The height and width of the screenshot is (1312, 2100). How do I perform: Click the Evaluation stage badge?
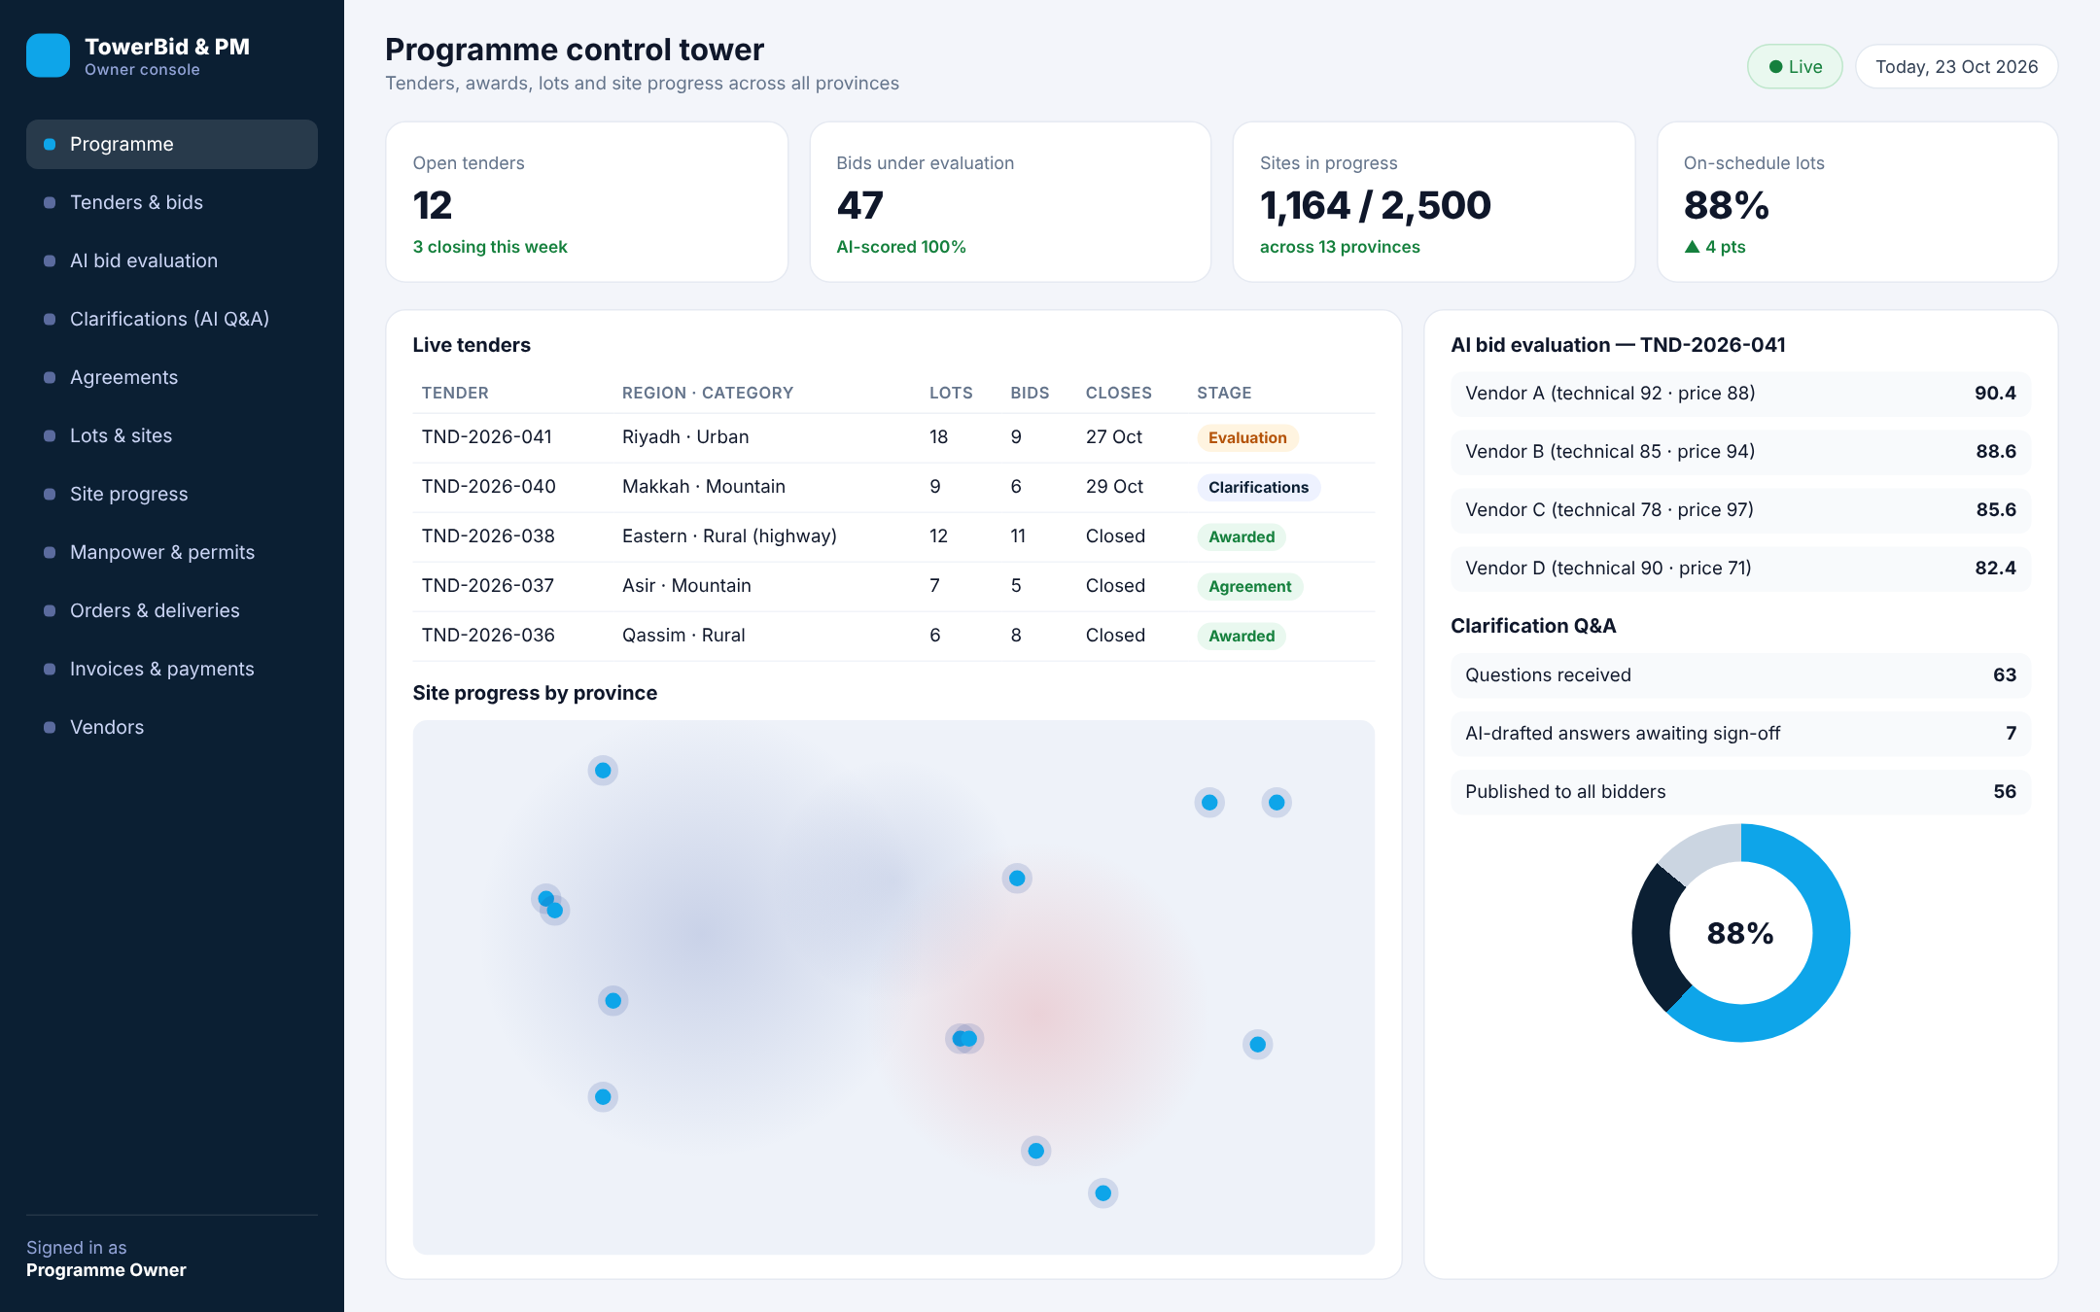(1247, 437)
